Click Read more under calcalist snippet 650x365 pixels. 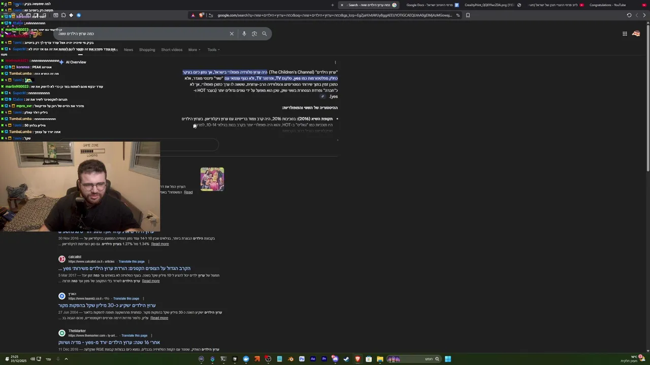[x=151, y=281]
